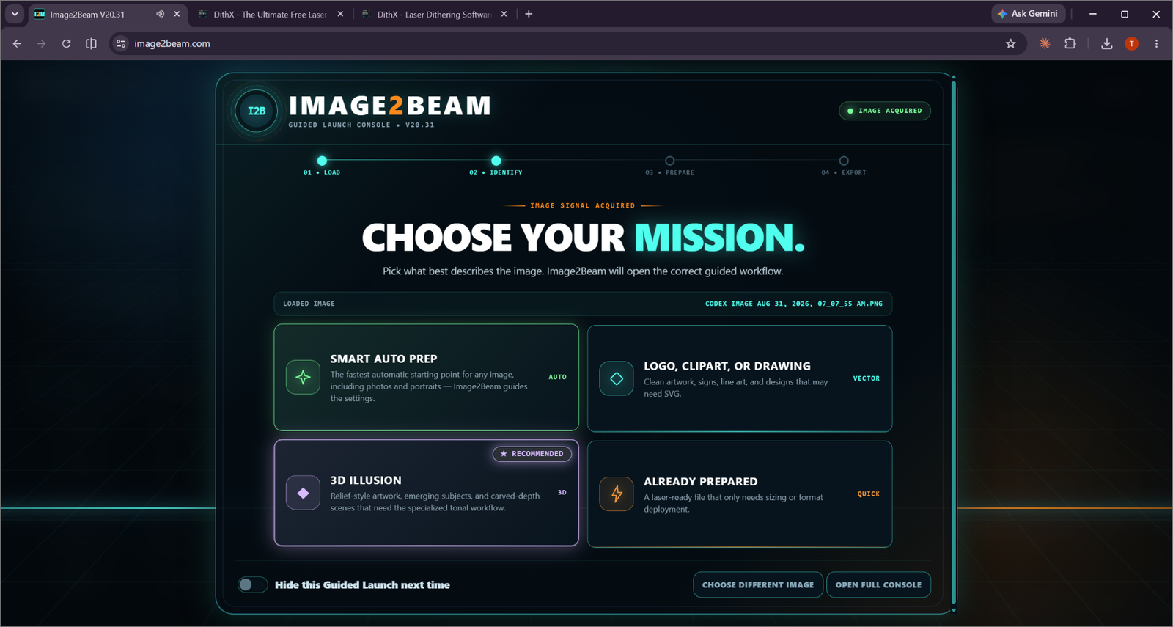Choose the Smart Auto Prep mission card
The image size is (1173, 627).
click(426, 377)
